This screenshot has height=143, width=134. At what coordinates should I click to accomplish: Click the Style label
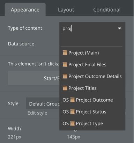[x=13, y=103]
